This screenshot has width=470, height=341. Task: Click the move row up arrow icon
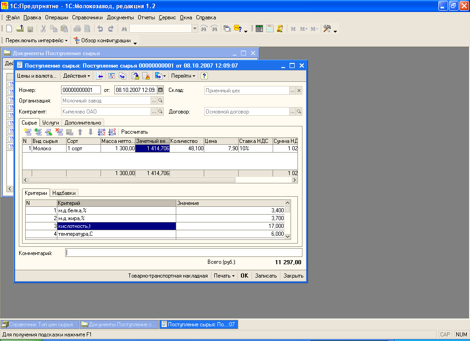point(80,132)
